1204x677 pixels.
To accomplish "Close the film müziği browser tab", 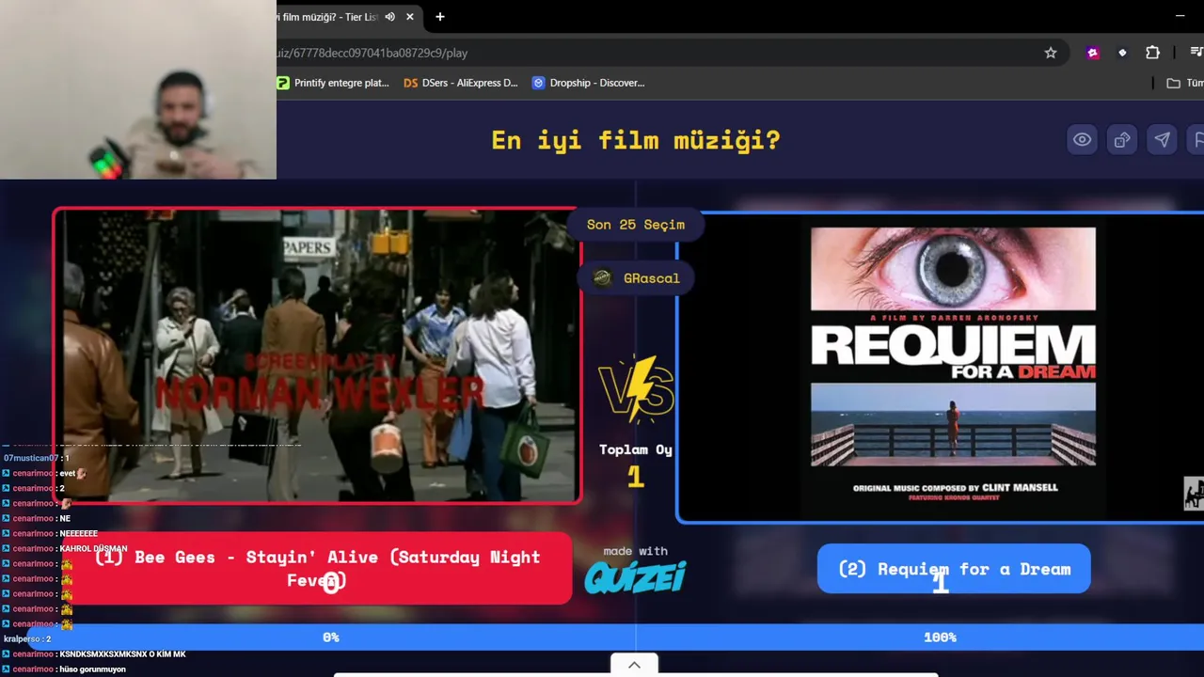I will click(x=410, y=17).
